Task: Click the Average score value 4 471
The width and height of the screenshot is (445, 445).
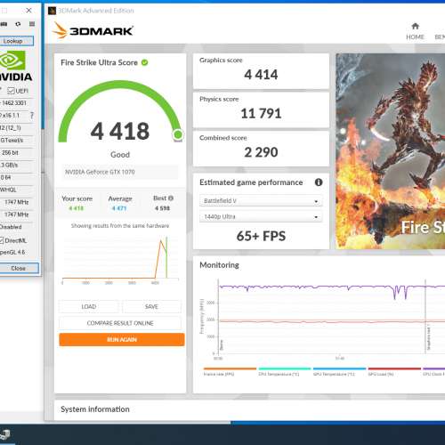Action: 119,208
